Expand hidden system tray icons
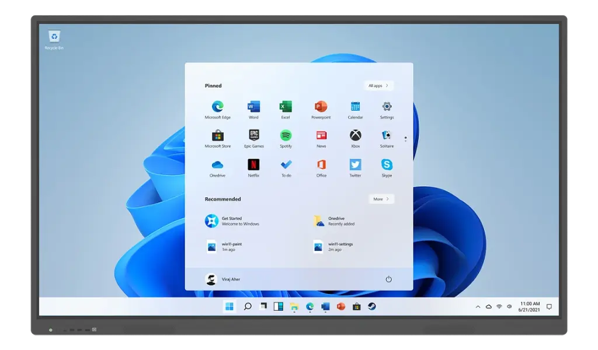The image size is (598, 350). coord(478,307)
